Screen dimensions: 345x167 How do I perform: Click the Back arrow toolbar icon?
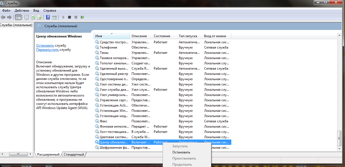(x=3, y=17)
